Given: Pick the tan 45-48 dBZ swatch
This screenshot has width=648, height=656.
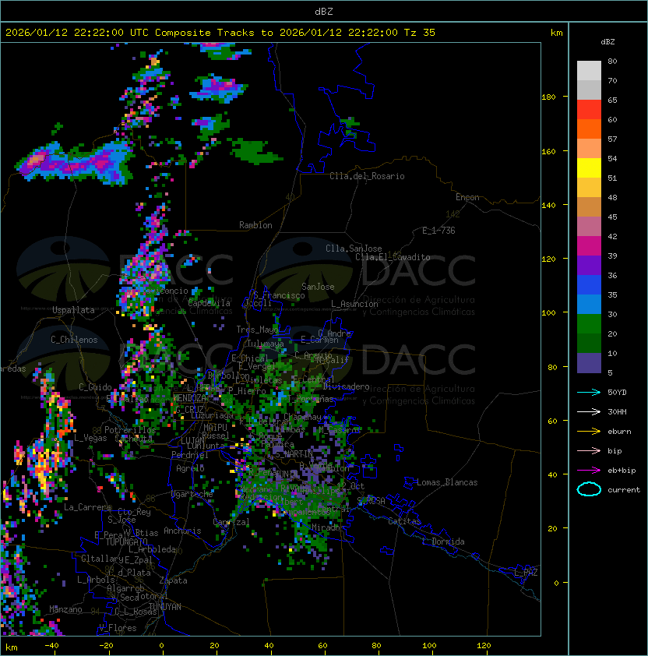Looking at the screenshot, I should 589,206.
